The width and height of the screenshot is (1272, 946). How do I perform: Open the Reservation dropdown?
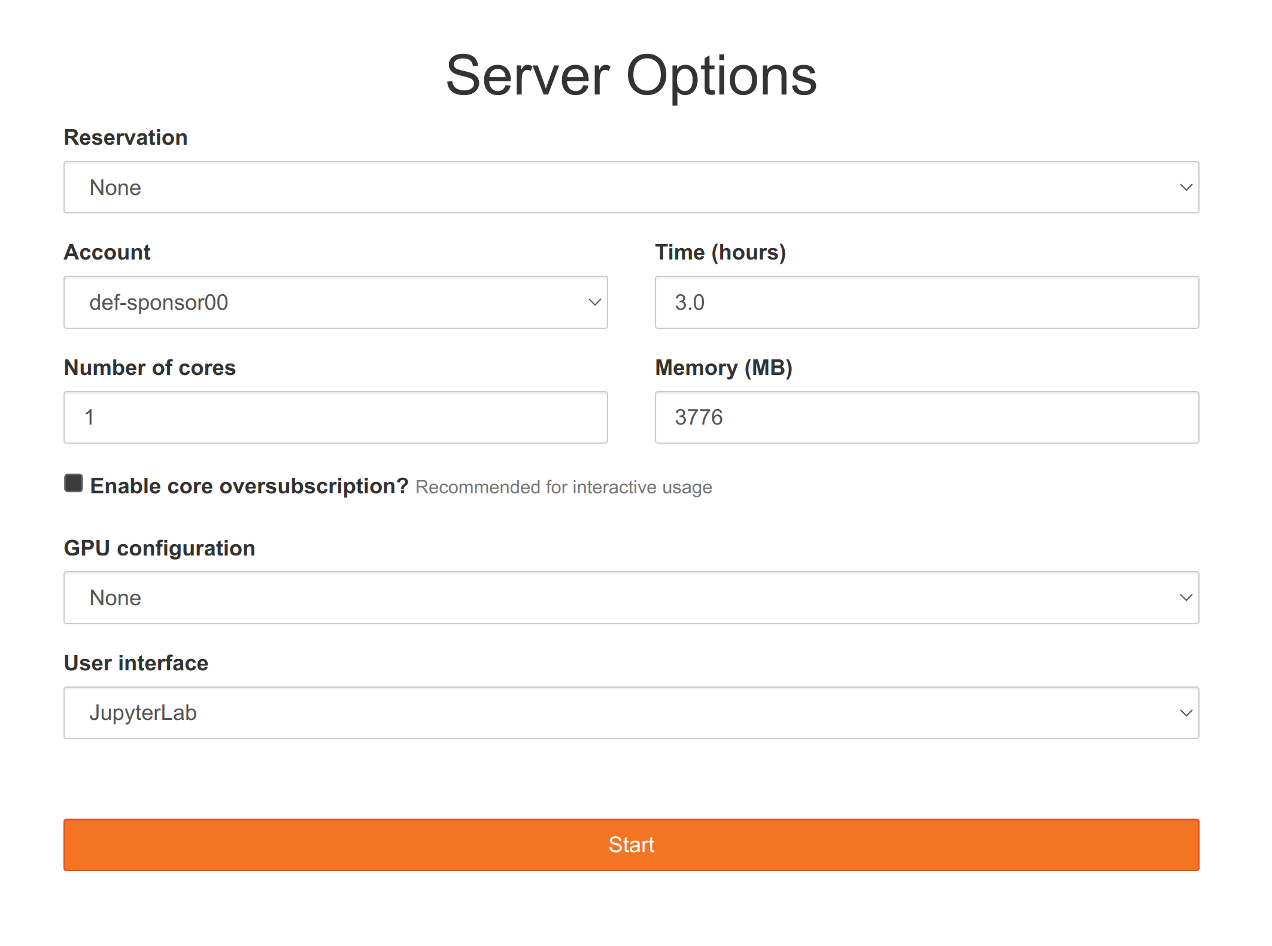[x=631, y=187]
